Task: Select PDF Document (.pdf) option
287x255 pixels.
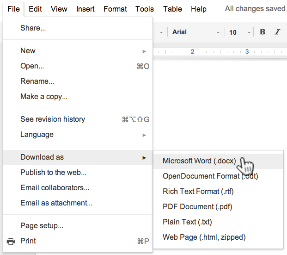Action: [x=197, y=206]
